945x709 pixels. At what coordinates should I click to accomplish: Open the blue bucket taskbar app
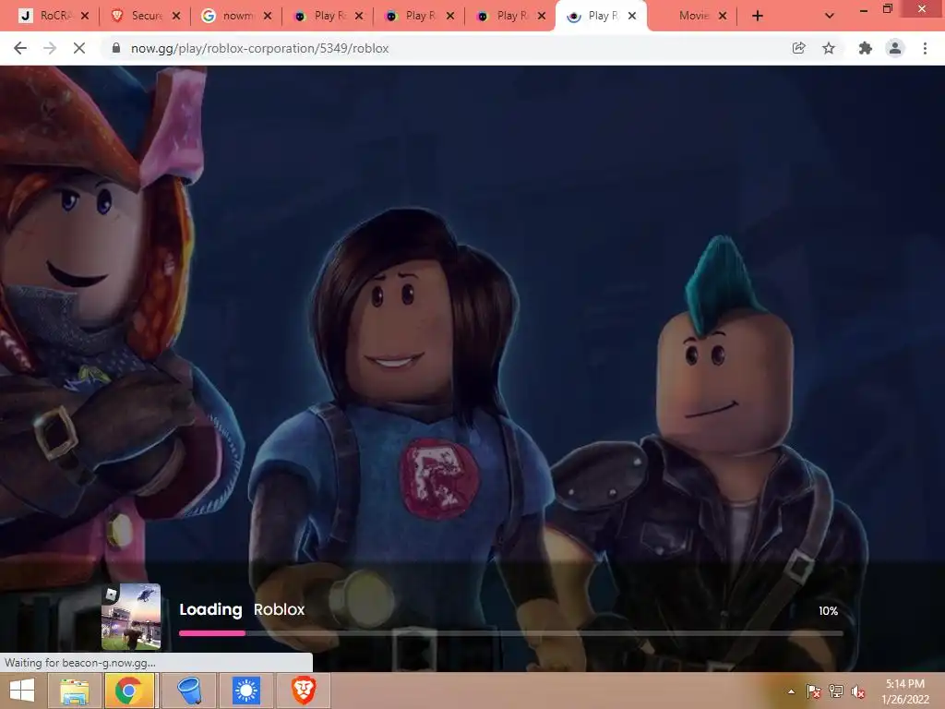coord(188,691)
